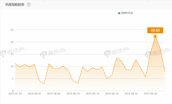This screenshot has height=104, width=172.
Task: Toggle the 氢燃料电池 legend label
Action: pos(127,13)
